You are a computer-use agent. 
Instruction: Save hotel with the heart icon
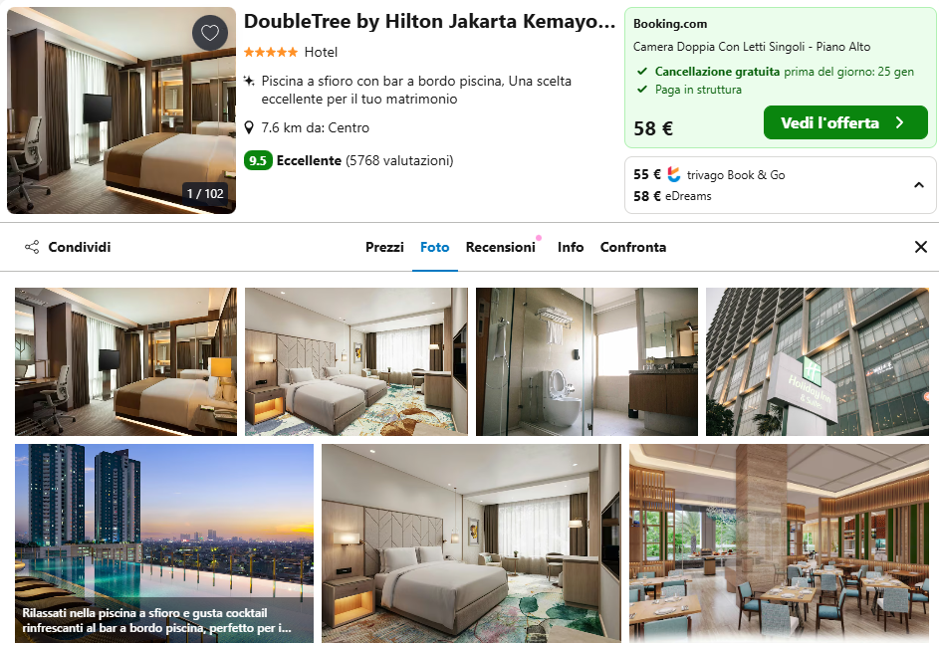209,32
